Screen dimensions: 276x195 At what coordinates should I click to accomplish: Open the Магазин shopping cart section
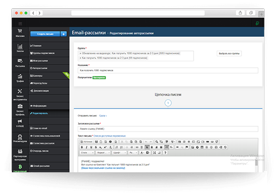pos(20,33)
